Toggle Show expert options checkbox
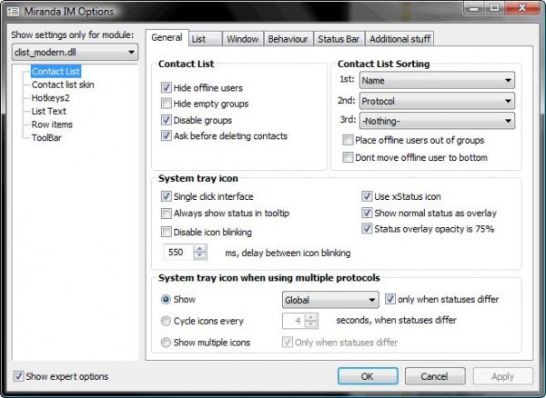 point(18,376)
